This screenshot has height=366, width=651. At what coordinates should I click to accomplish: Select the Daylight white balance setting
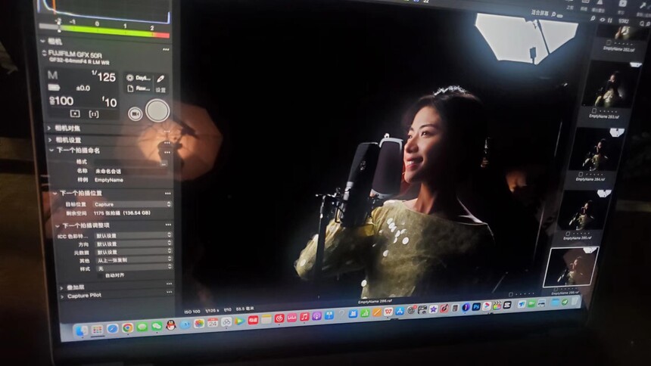[139, 78]
